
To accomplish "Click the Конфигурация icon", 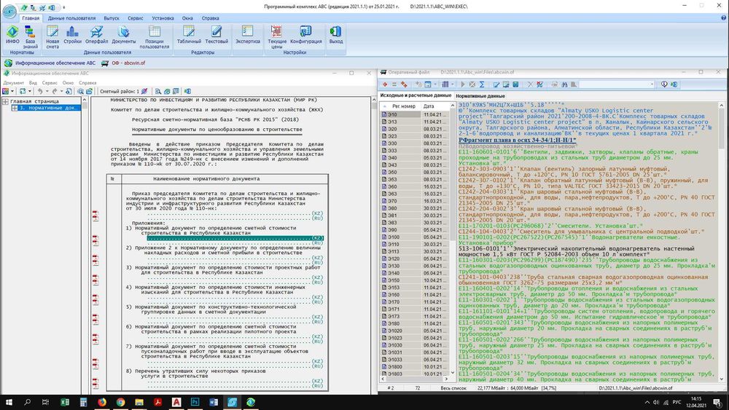I will (x=305, y=33).
